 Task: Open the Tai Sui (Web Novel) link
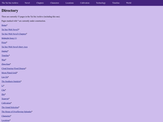(x=10, y=30)
